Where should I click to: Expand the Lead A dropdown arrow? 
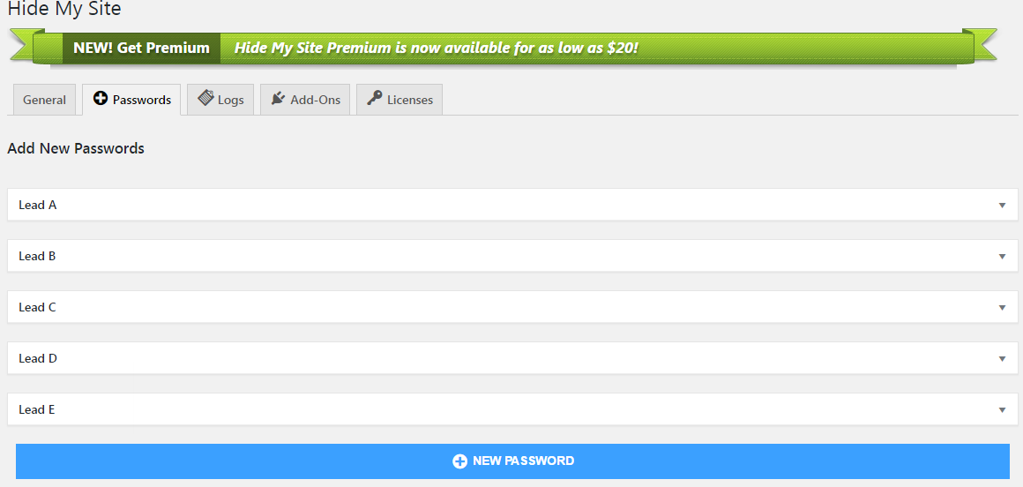pyautogui.click(x=1002, y=206)
